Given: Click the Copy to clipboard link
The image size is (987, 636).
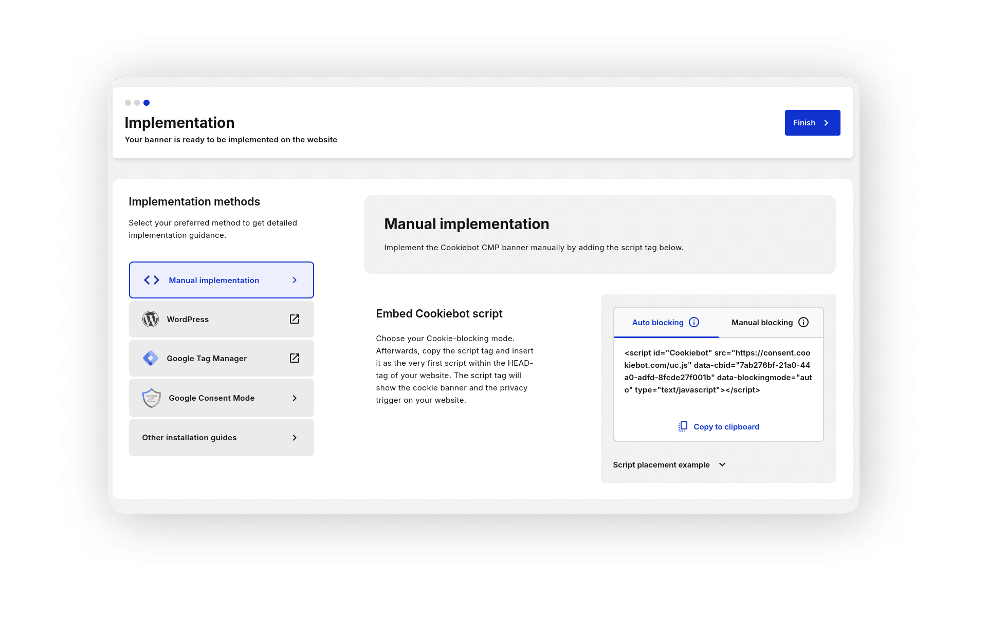Looking at the screenshot, I should (726, 426).
